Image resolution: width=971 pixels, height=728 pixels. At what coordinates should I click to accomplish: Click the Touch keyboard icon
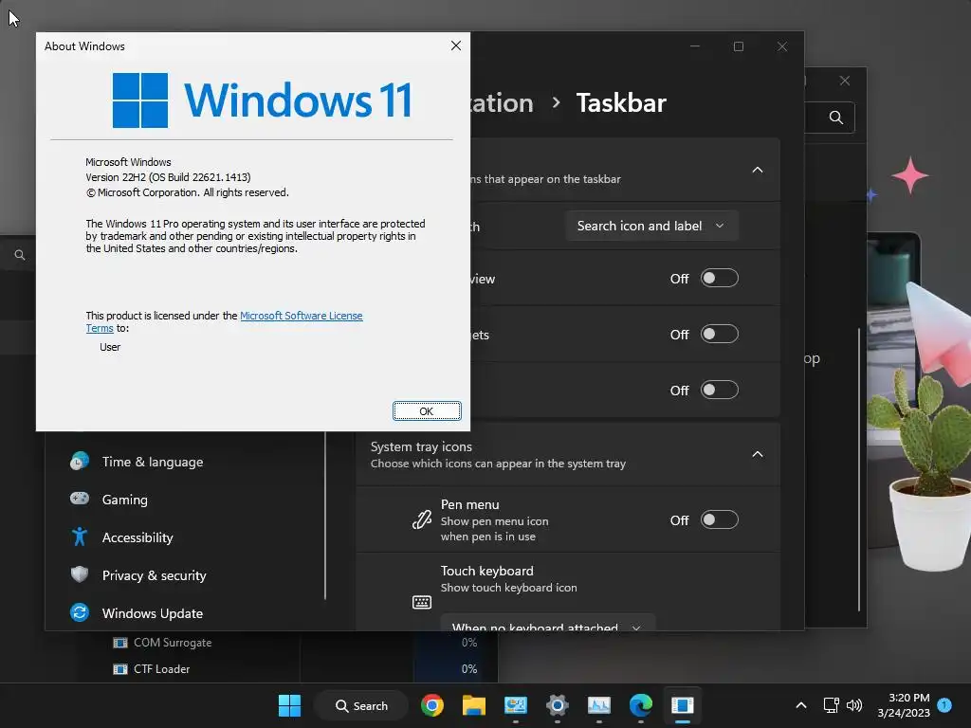tap(422, 602)
